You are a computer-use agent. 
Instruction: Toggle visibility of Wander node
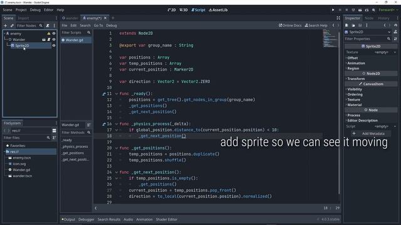click(54, 39)
